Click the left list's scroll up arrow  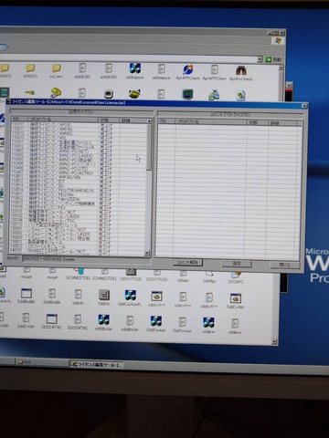click(149, 121)
